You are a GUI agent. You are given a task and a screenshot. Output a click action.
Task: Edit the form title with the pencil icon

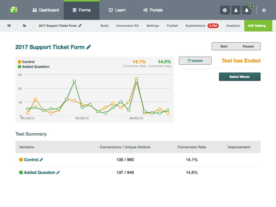point(89,47)
